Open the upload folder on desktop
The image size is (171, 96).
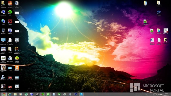[10, 50]
